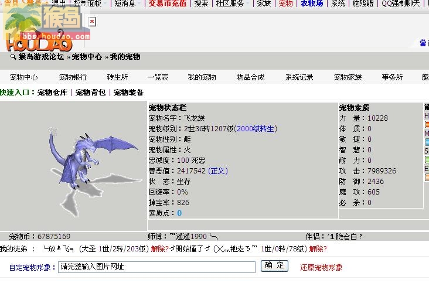429x283 pixels.
Task: Click the 掉宝率 value 826
Action: point(183,203)
